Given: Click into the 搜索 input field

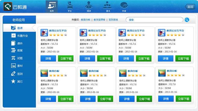Looking at the screenshot, I should [154, 20].
